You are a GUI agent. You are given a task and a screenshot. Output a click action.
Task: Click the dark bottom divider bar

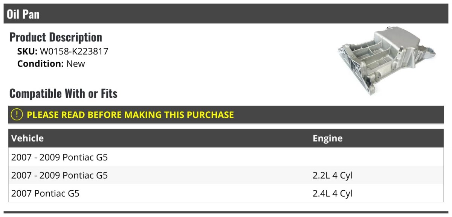226,212
